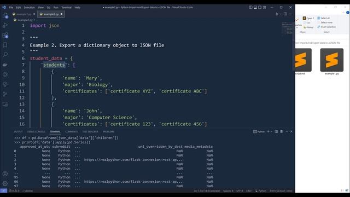Viewport: 350px width, 197px height.
Task: Select the example2.py editor tab
Action: pyautogui.click(x=51, y=14)
